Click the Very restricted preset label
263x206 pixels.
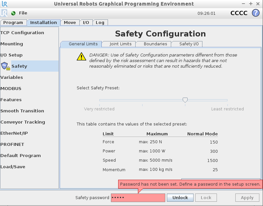[x=99, y=109]
